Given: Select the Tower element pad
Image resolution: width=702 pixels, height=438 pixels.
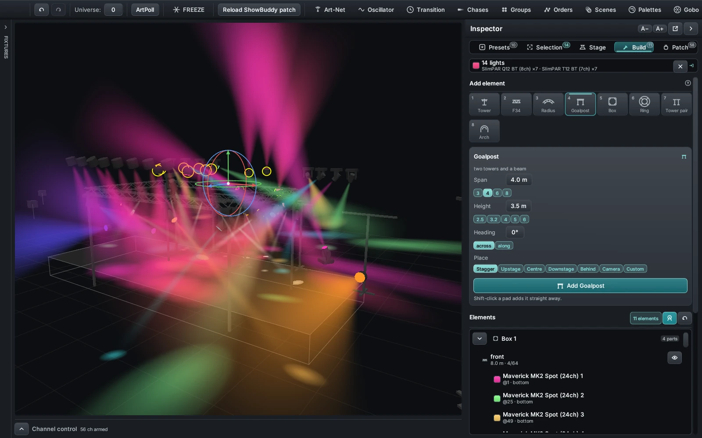Looking at the screenshot, I should pyautogui.click(x=484, y=104).
